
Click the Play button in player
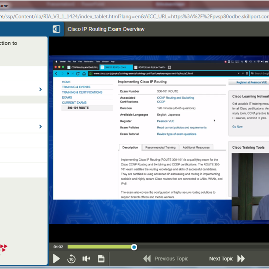[56, 259]
